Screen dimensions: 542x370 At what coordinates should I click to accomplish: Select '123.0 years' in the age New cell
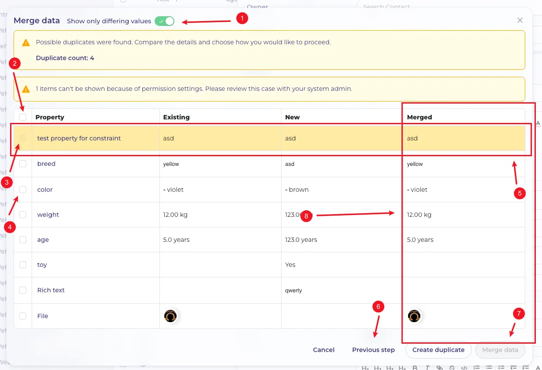301,240
